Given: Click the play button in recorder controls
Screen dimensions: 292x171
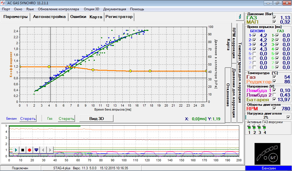Looking at the screenshot, I should click(16, 150).
